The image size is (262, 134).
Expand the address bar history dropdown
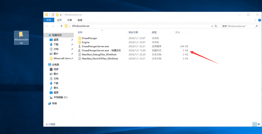pyautogui.click(x=212, y=26)
